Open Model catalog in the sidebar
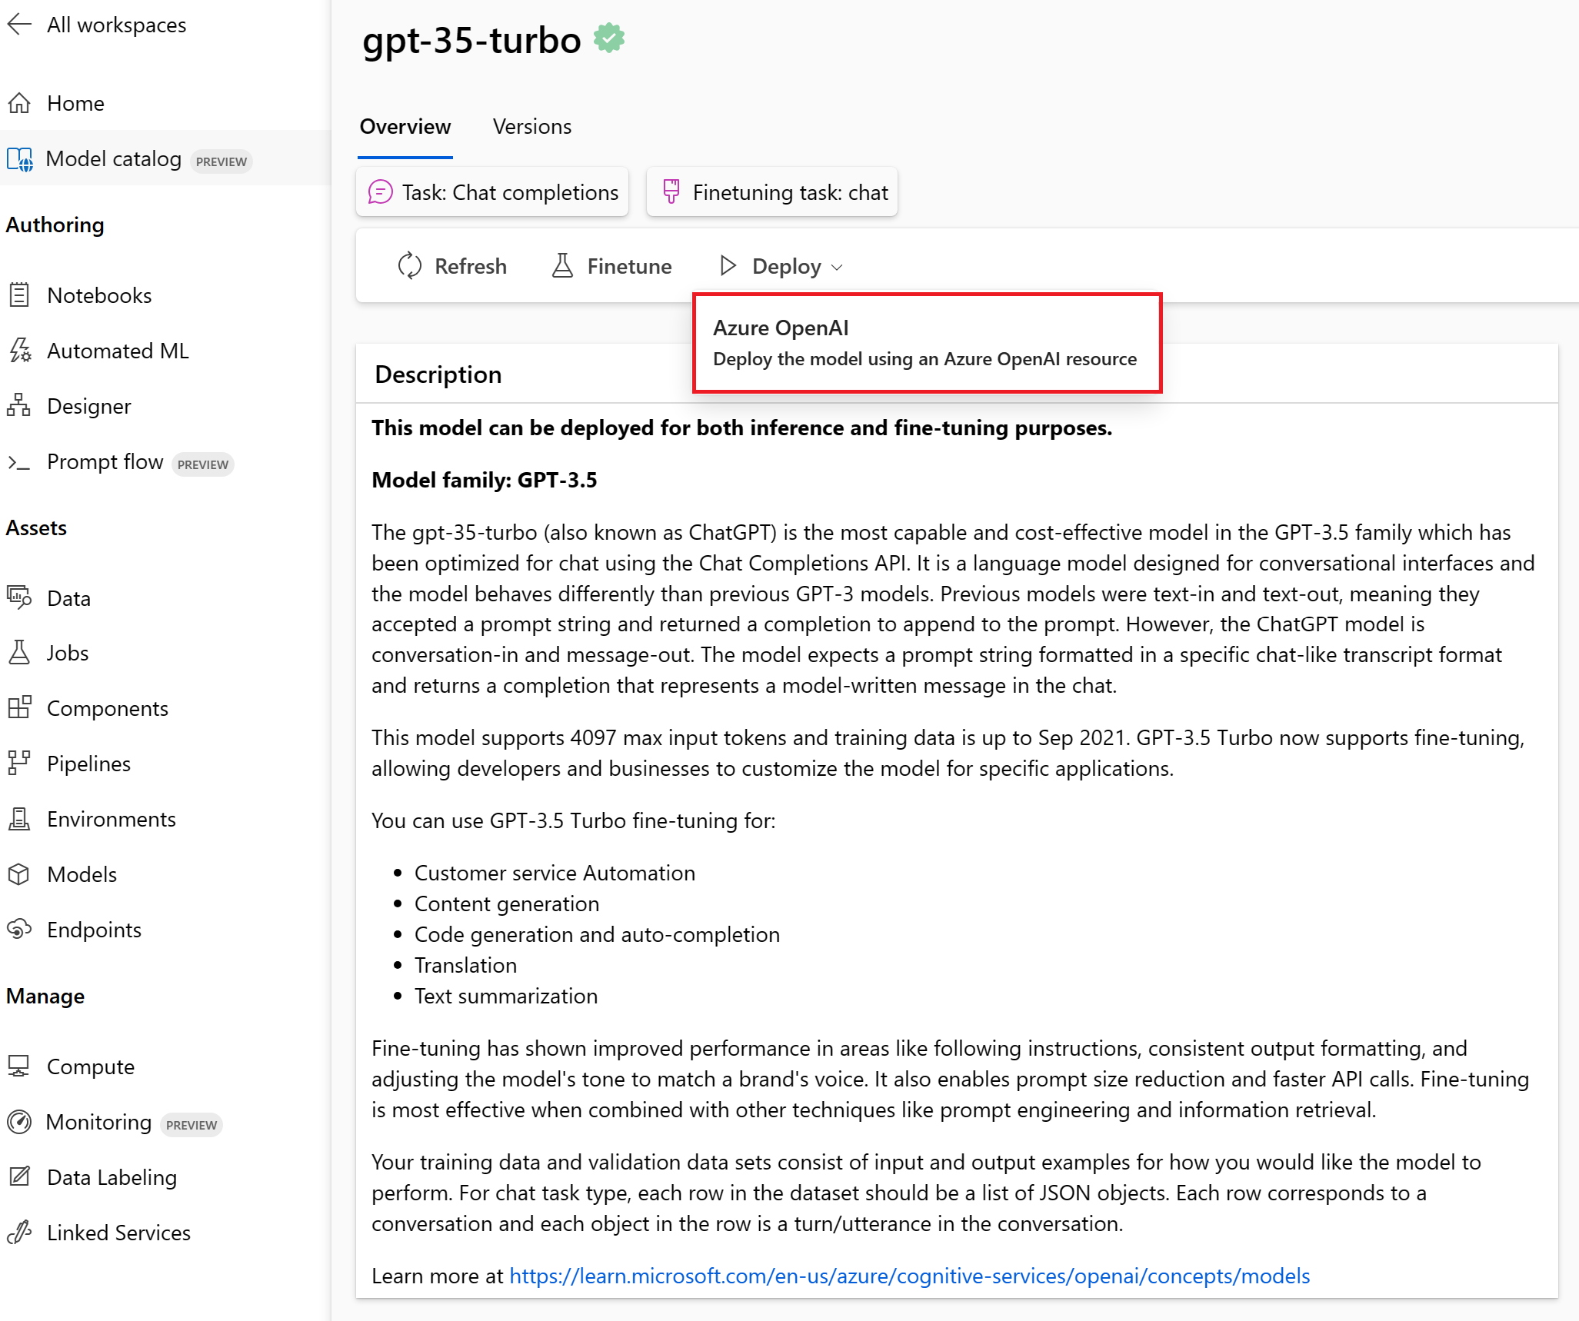1579x1321 pixels. tap(113, 158)
